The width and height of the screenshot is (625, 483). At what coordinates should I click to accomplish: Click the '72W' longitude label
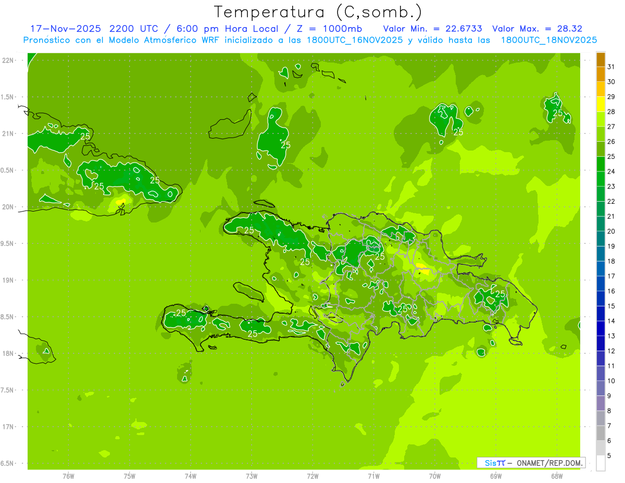click(x=312, y=476)
